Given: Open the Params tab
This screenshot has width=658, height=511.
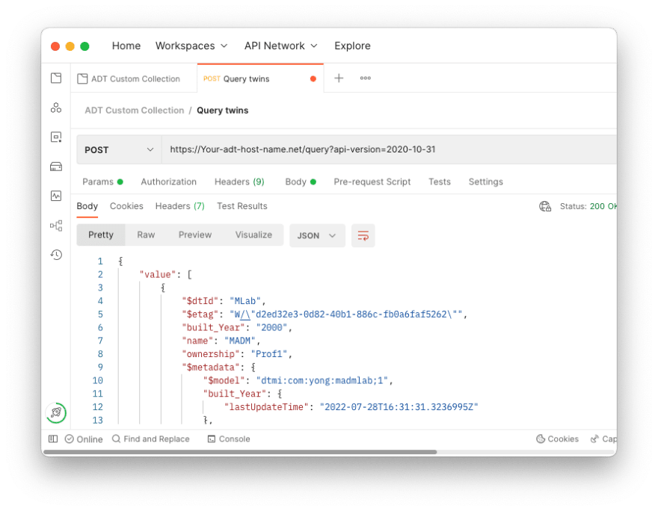Looking at the screenshot, I should coord(102,182).
